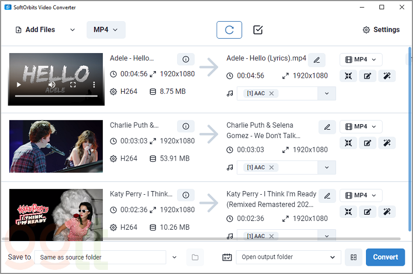Remove AAC audio track from Adele video
This screenshot has height=274, width=413.
coord(272,93)
